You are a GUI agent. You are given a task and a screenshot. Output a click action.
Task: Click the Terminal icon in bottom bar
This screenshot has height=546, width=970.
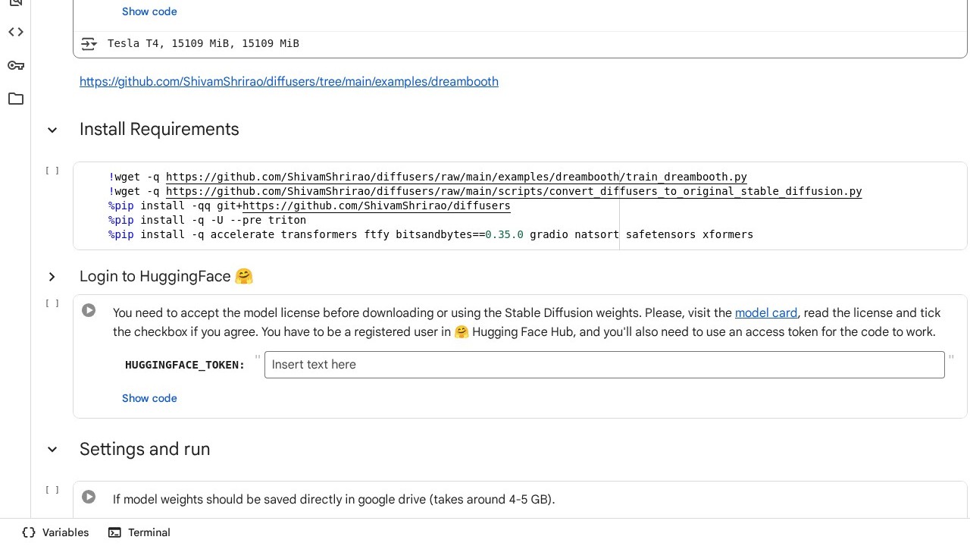pyautogui.click(x=114, y=532)
